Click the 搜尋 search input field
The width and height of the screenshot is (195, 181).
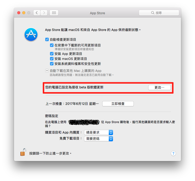pyautogui.click(x=159, y=13)
